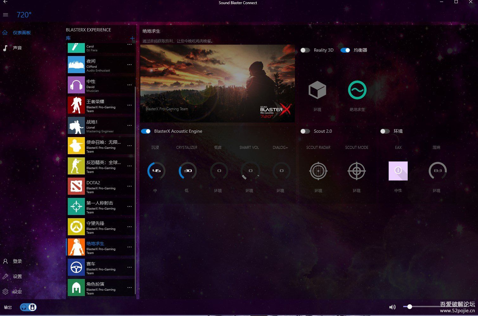Viewport: 478px width, 316px height.
Task: Open options menu for DOTA2 profile
Action: [130, 186]
